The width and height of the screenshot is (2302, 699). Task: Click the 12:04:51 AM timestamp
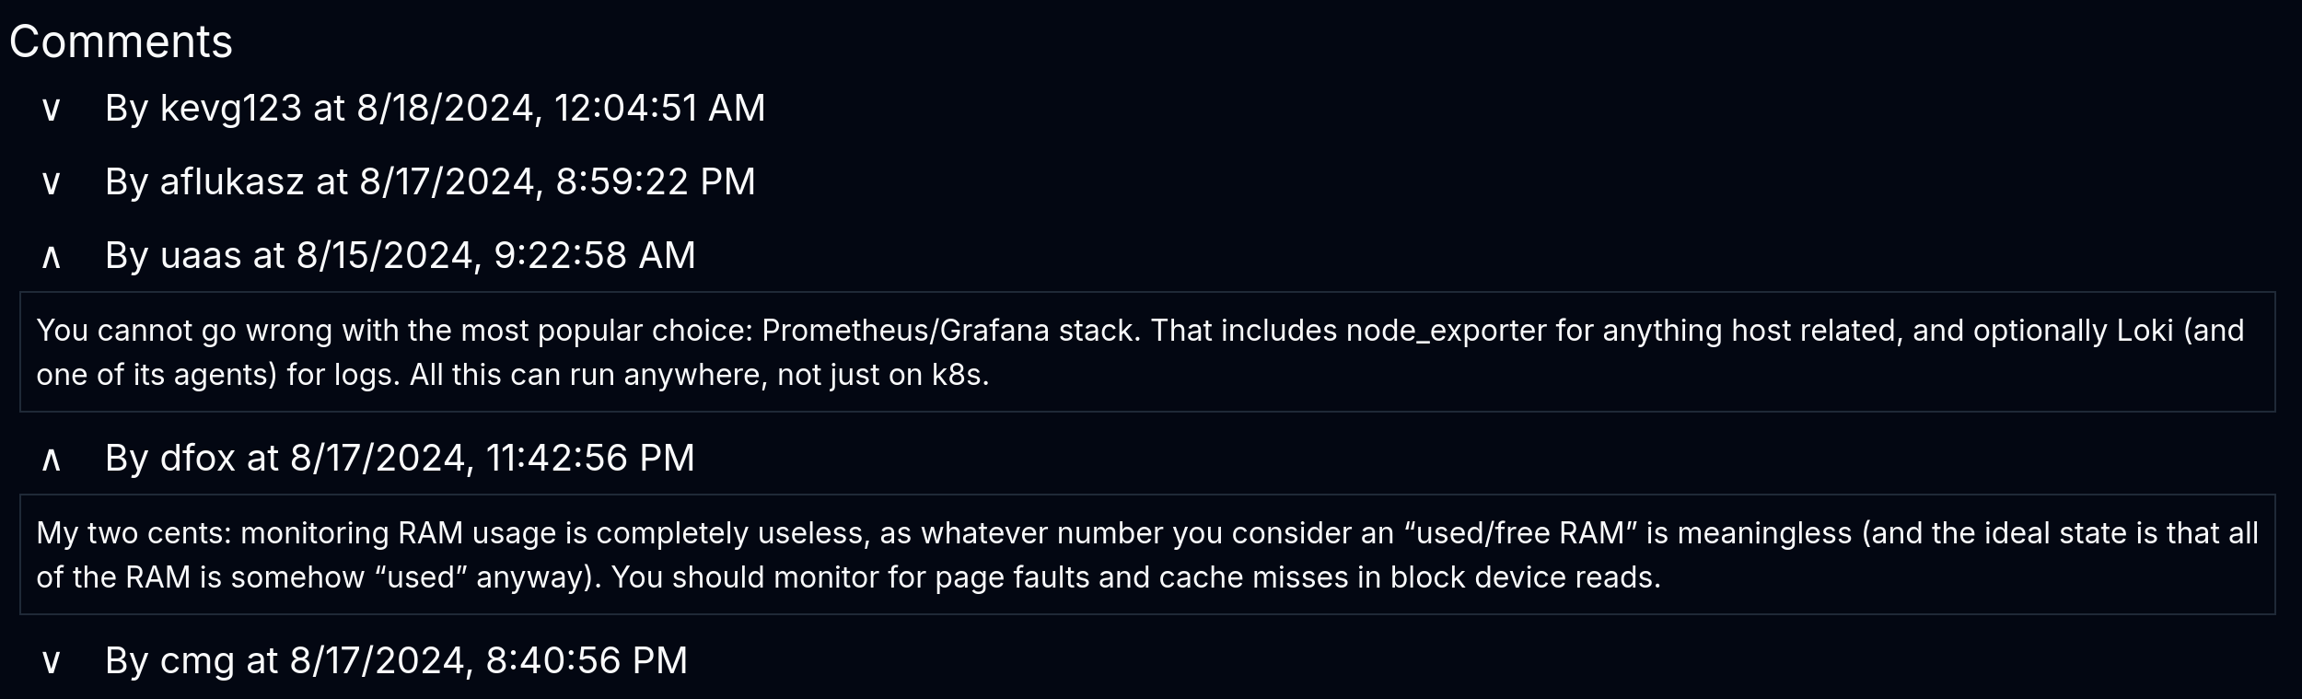[659, 109]
